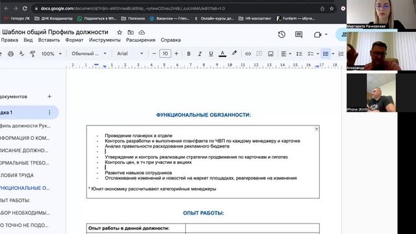Go back in browser history
The image size is (416, 234).
[x=6, y=8]
